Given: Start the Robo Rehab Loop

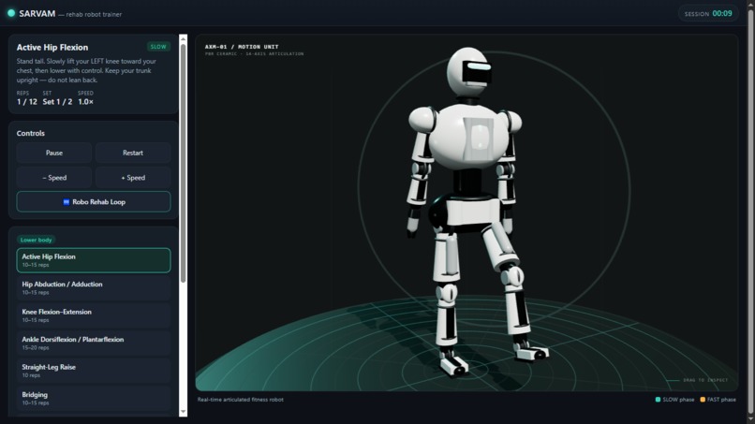Looking at the screenshot, I should pyautogui.click(x=94, y=201).
